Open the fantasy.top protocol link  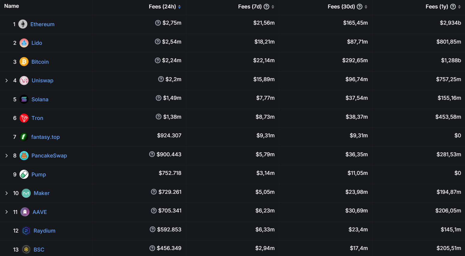[x=45, y=137]
